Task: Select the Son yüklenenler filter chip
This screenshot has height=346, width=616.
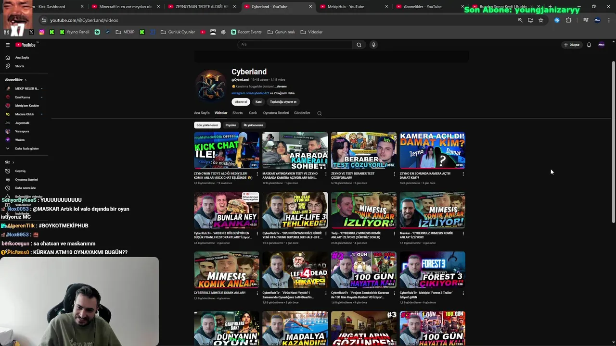Action: pos(207,125)
